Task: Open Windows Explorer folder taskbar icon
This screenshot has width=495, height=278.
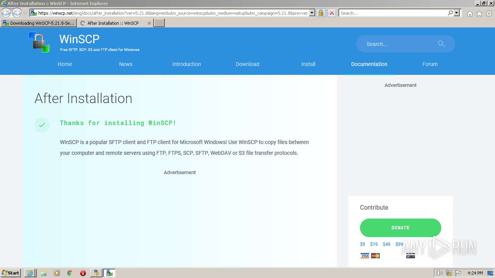Action: point(44,273)
